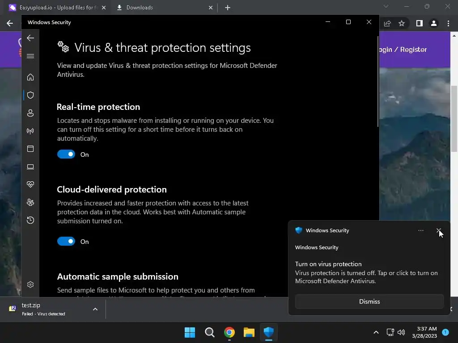Switch to Easyupload.io browser tab
The width and height of the screenshot is (458, 343).
point(57,7)
